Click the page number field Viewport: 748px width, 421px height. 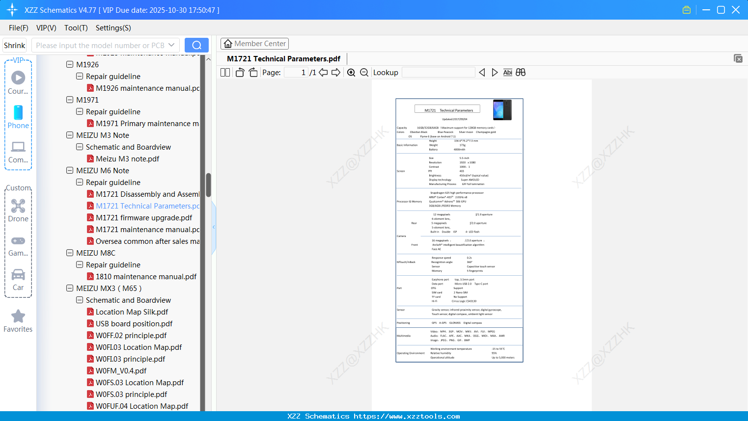click(296, 73)
